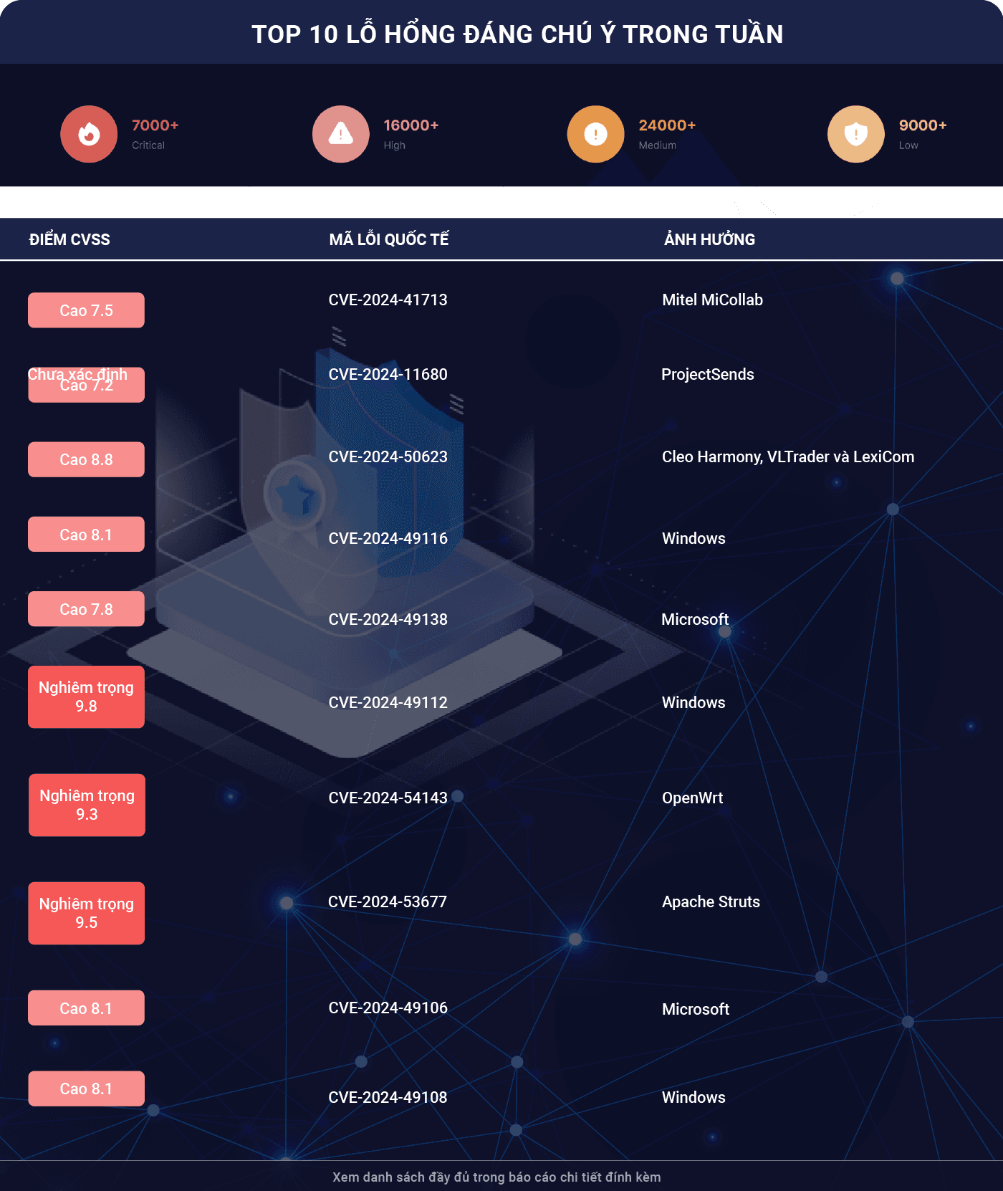Click the Medium exclamation circle icon

click(595, 134)
